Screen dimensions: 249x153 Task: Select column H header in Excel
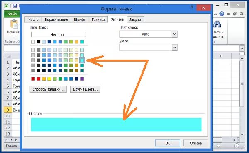click(221, 56)
